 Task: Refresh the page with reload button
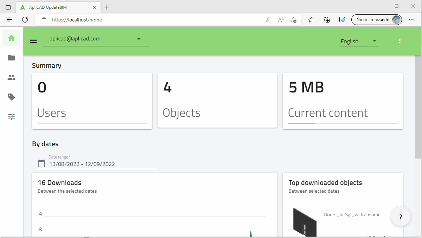coord(25,20)
